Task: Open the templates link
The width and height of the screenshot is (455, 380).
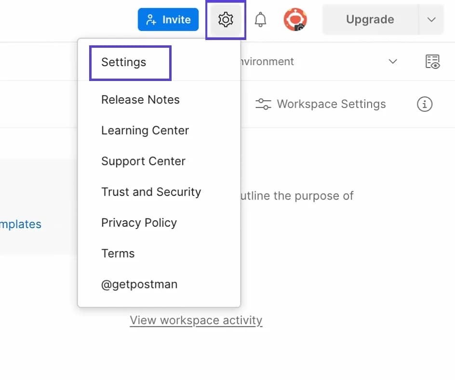Action: click(x=20, y=224)
